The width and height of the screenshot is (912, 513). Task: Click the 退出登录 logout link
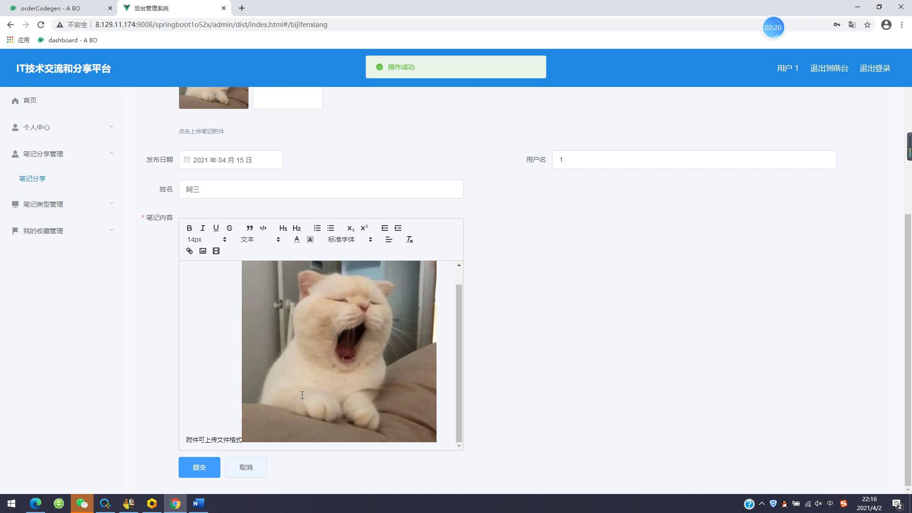pyautogui.click(x=874, y=68)
